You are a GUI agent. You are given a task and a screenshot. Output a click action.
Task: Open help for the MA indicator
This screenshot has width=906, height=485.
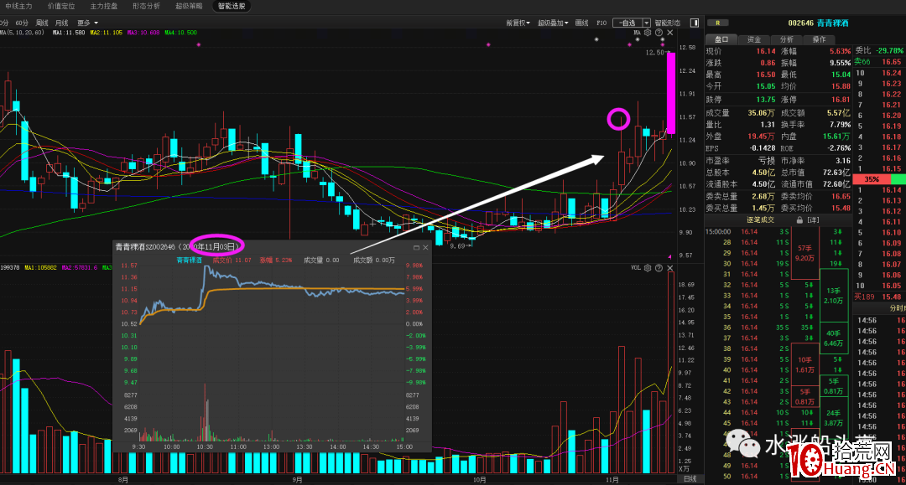click(659, 33)
